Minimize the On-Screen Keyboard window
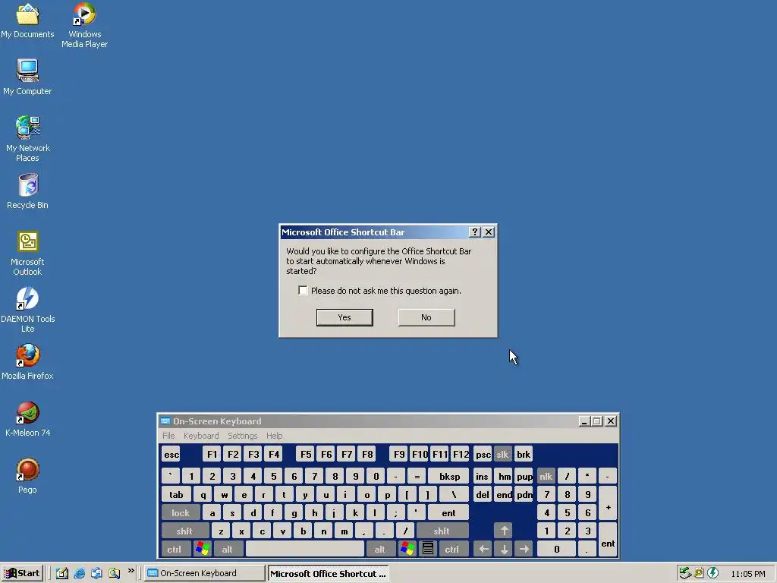 [584, 421]
